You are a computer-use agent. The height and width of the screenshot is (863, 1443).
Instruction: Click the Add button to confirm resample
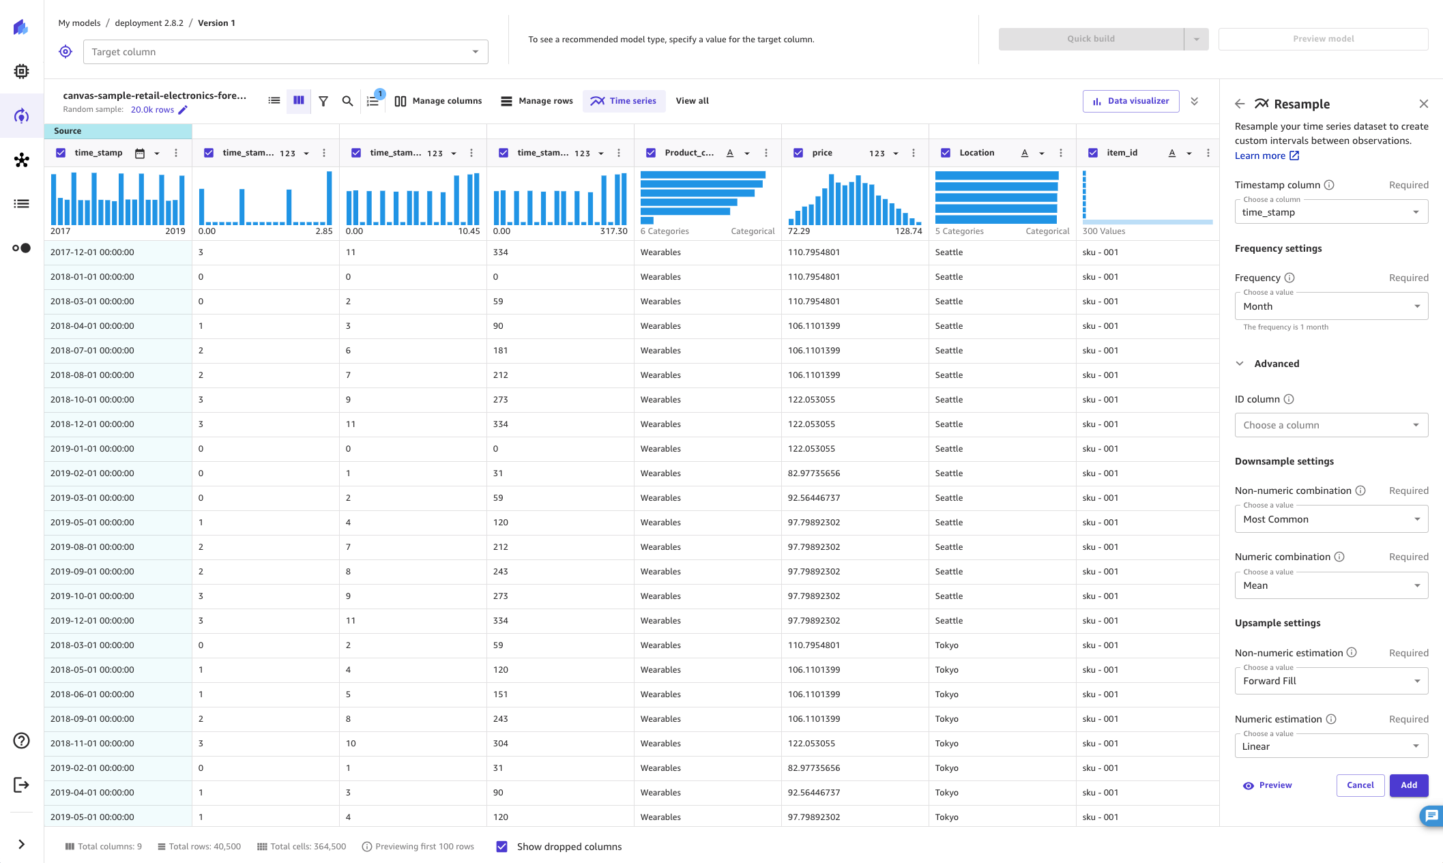point(1408,785)
